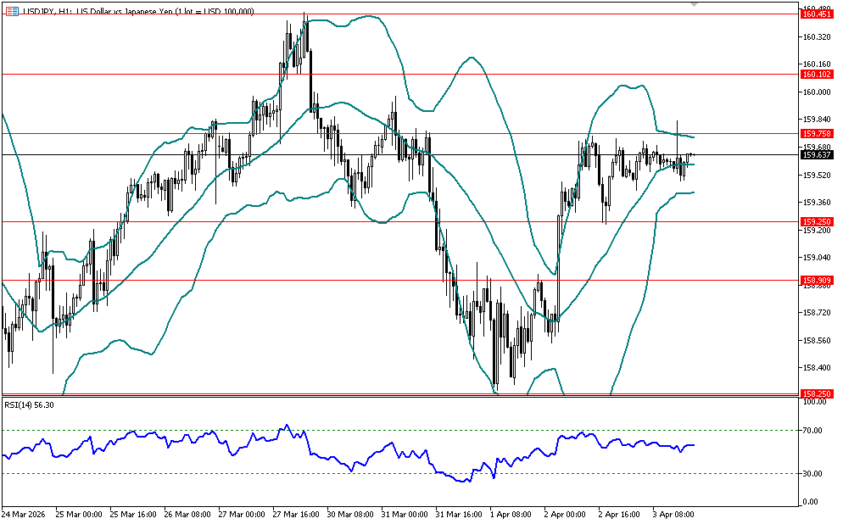Click the gray chart shift triangle marker
Image resolution: width=843 pixels, height=524 pixels.
(x=695, y=4)
